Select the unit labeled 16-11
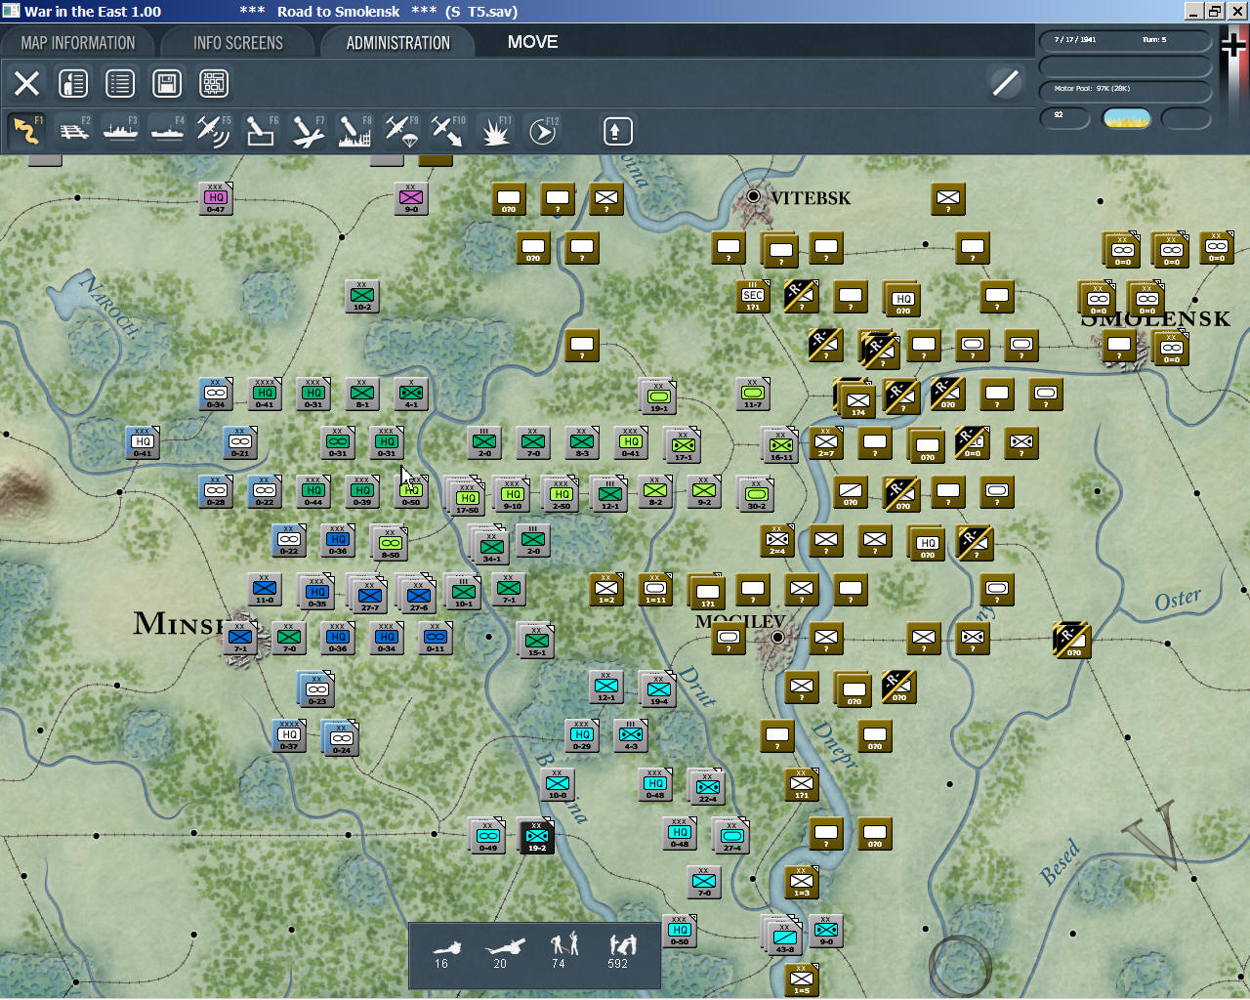This screenshot has width=1250, height=1000. coord(780,445)
